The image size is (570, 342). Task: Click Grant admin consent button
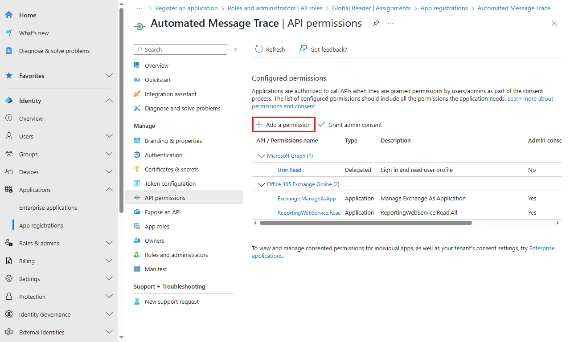coord(350,125)
